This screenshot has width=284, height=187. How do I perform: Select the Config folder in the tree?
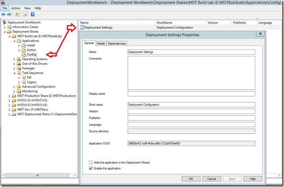31,54
